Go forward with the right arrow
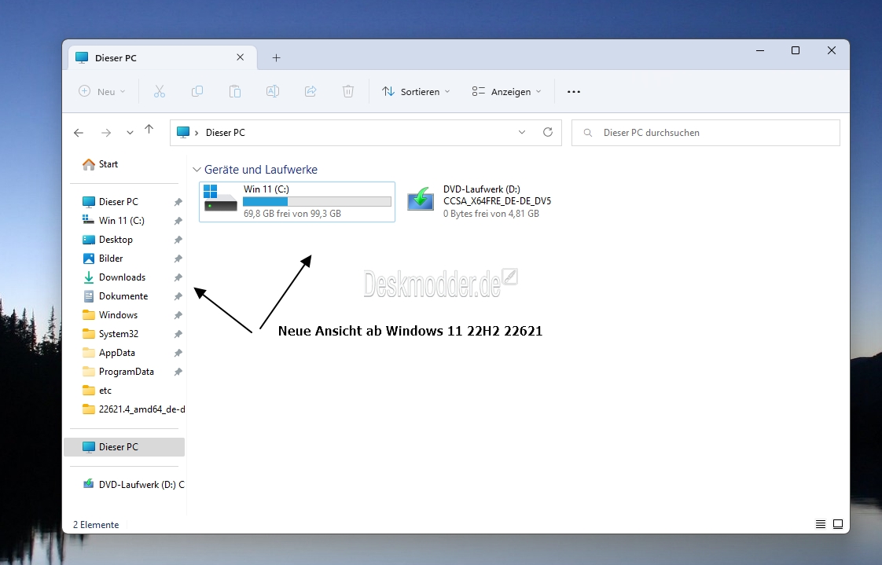The height and width of the screenshot is (565, 882). coord(106,133)
